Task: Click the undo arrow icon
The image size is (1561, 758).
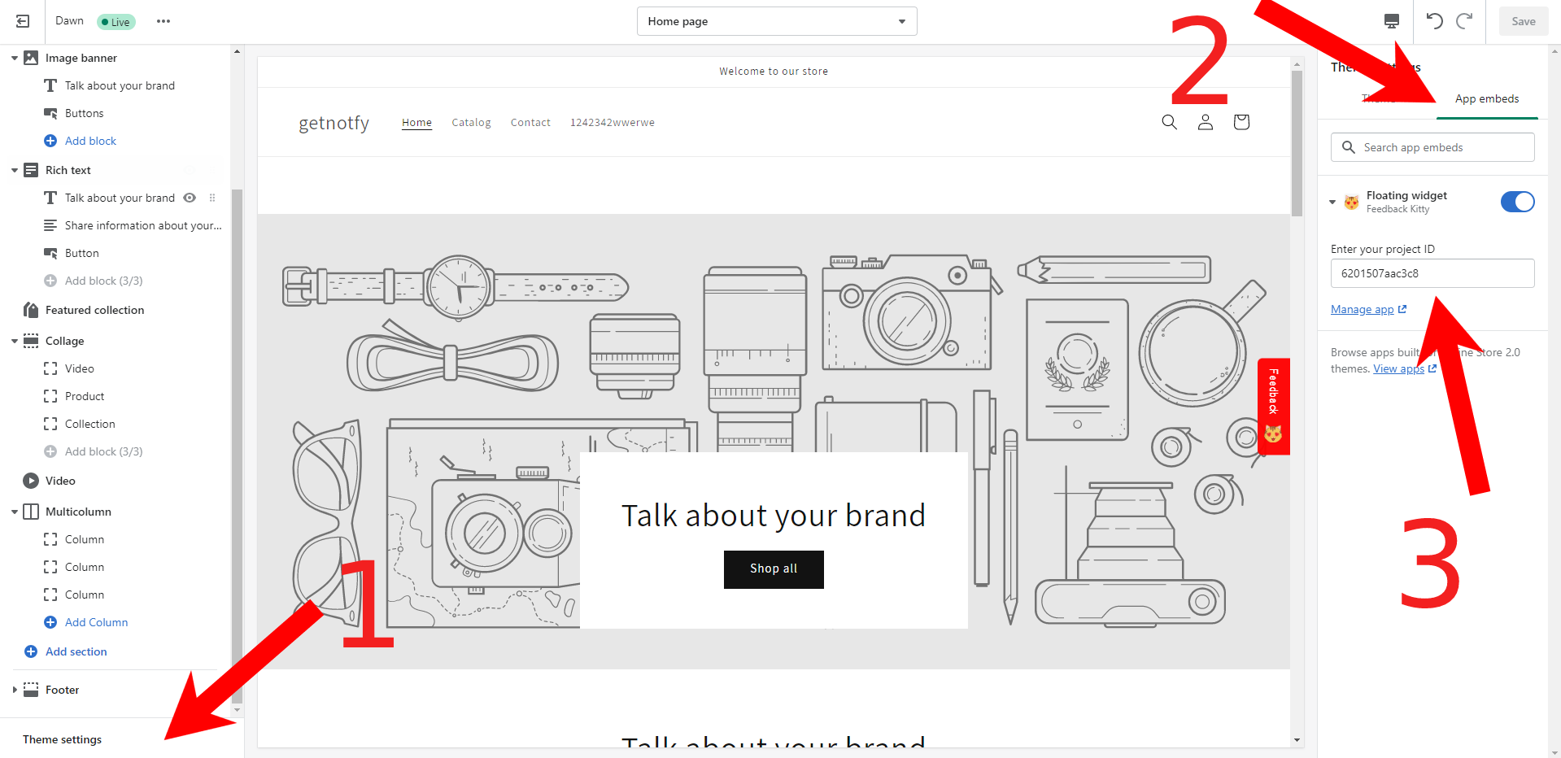Action: 1434,21
